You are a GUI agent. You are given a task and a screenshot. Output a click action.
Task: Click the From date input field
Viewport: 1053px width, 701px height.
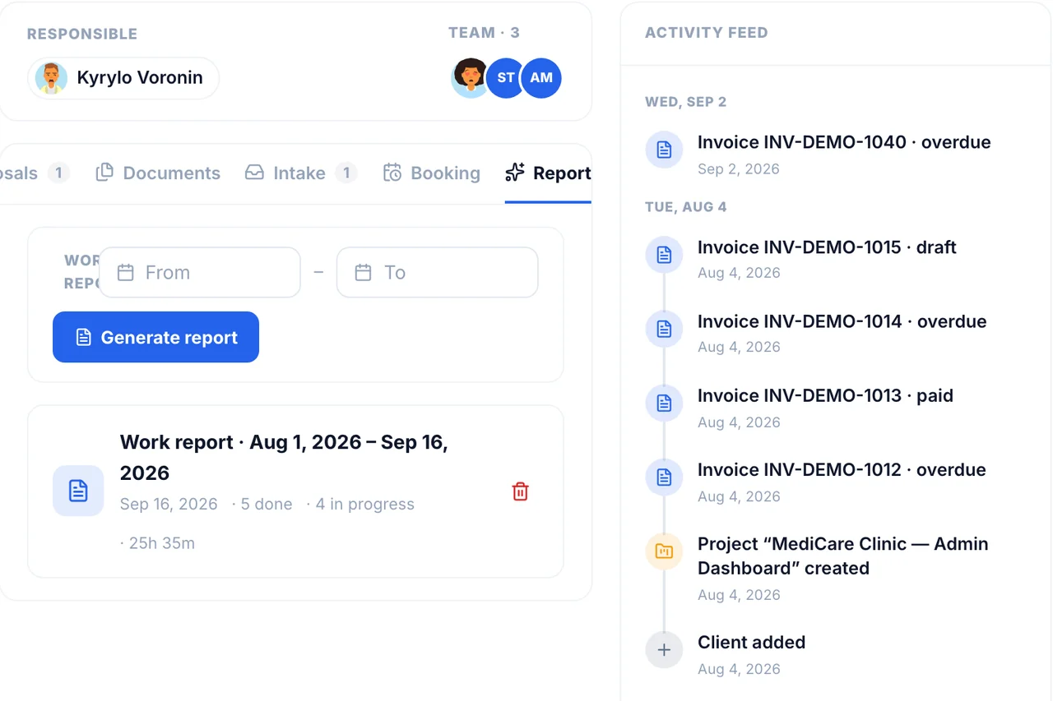click(200, 273)
